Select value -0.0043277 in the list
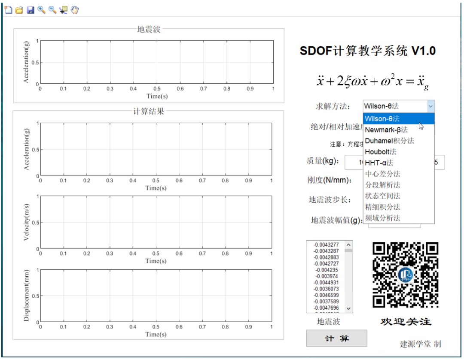Screen dimensions: 464x359 click(326, 244)
